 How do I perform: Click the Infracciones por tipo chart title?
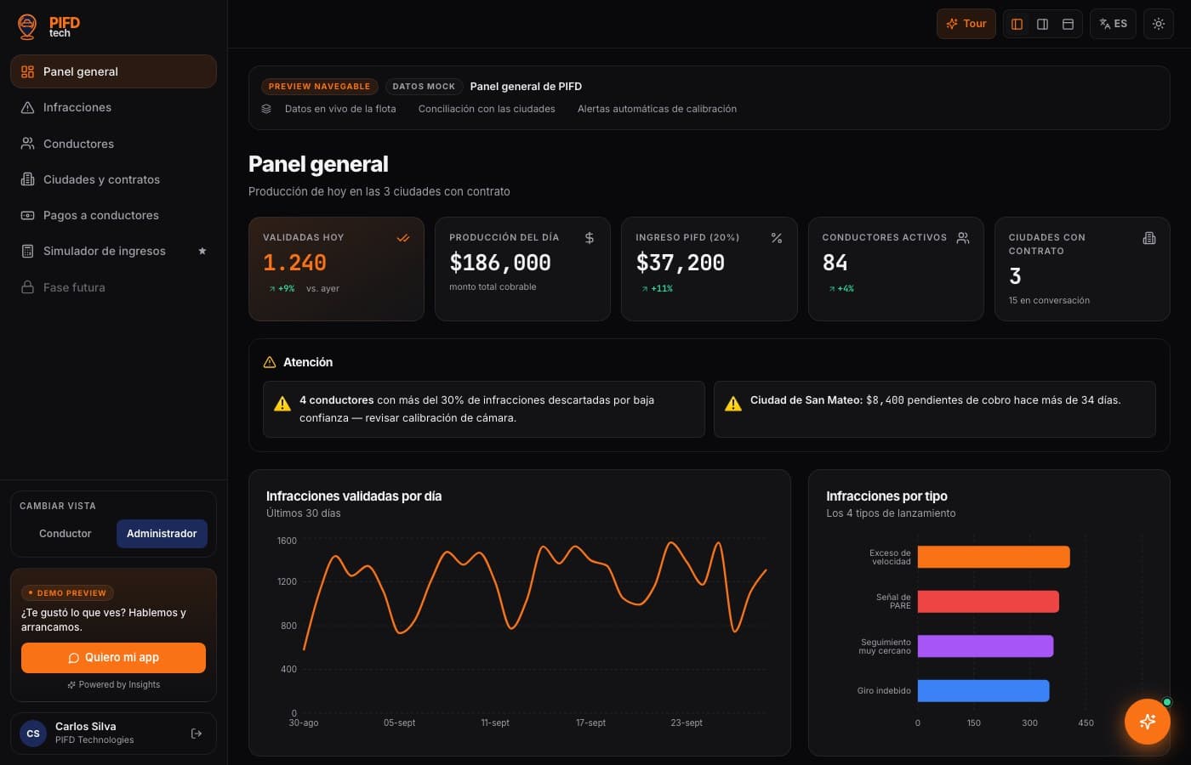tap(886, 496)
